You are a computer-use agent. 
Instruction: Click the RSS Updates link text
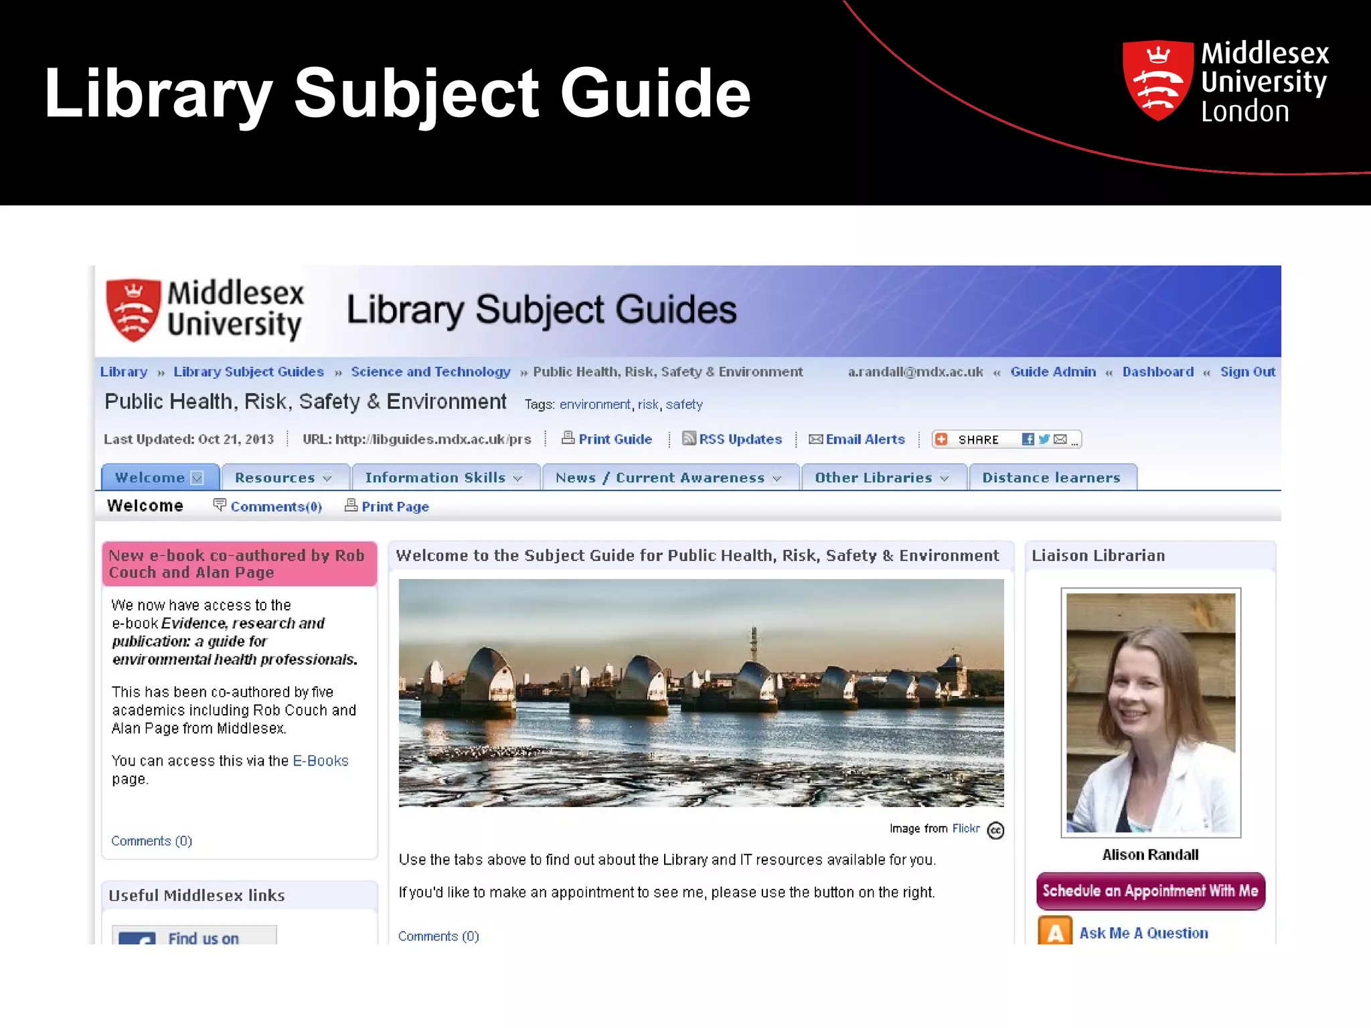pyautogui.click(x=740, y=439)
